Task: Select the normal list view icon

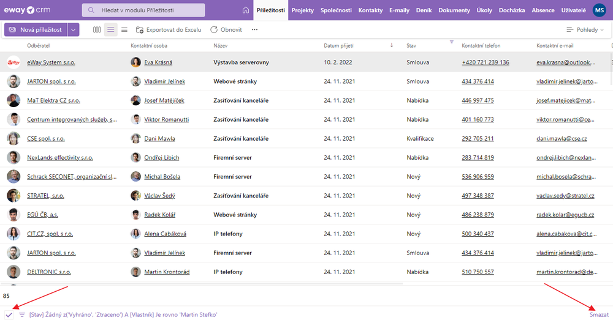Action: pos(110,29)
